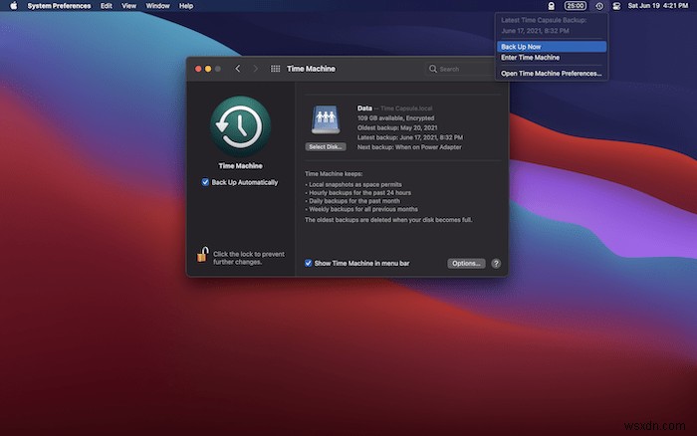This screenshot has width=697, height=436.
Task: Click the Time Machine label under the clock
Action: [x=241, y=166]
